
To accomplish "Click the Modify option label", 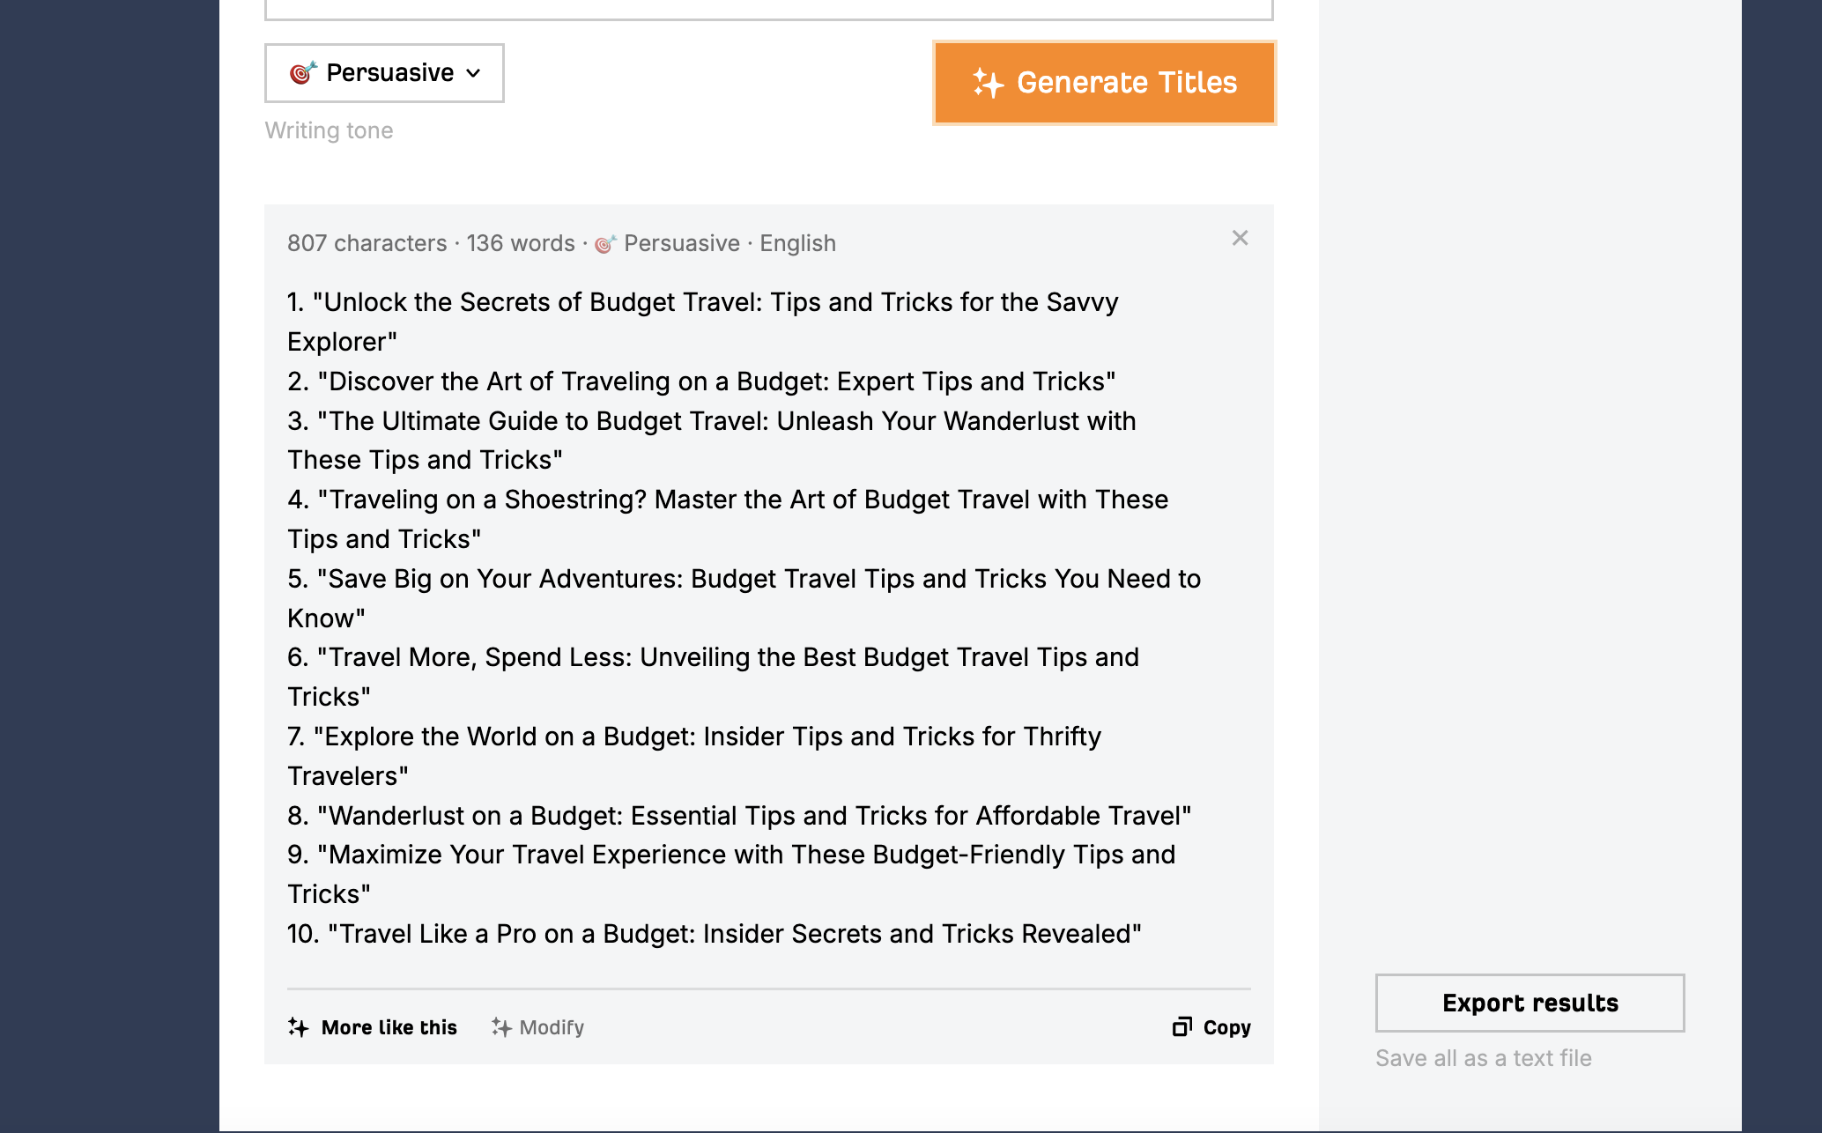I will coord(552,1027).
